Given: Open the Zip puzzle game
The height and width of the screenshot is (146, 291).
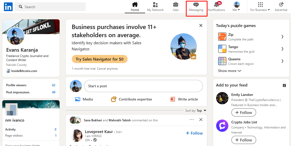Looking at the screenshot, I should tap(251, 37).
